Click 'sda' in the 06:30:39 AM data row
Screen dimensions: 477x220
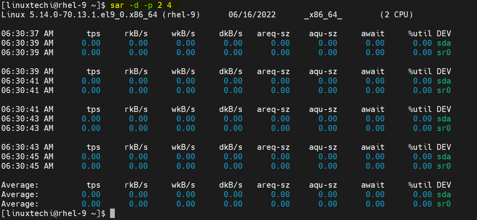pyautogui.click(x=444, y=43)
